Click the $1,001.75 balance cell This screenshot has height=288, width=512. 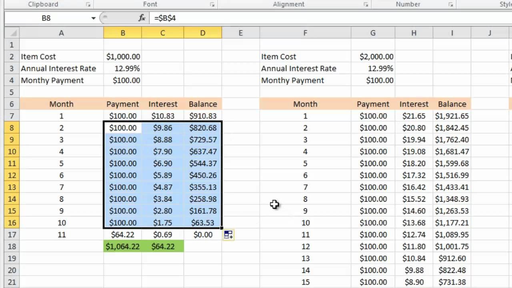[x=452, y=246]
